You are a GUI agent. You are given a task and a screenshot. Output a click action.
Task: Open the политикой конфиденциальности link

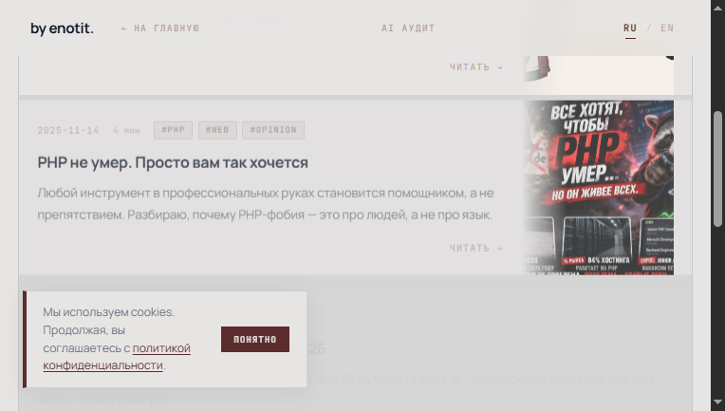tap(117, 357)
